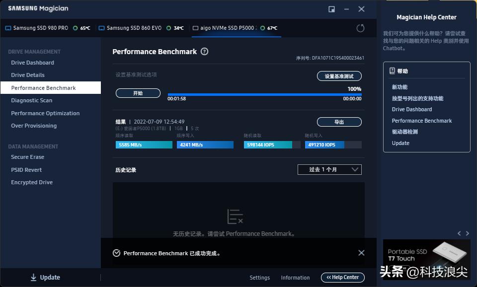
Task: Click the benchmark progress bar
Action: pos(264,94)
